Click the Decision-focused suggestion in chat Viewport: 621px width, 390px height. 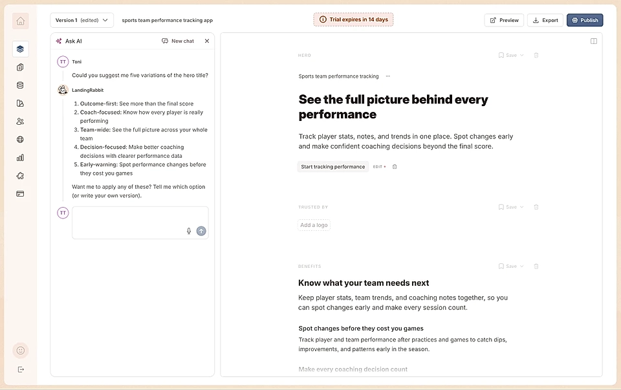132,151
